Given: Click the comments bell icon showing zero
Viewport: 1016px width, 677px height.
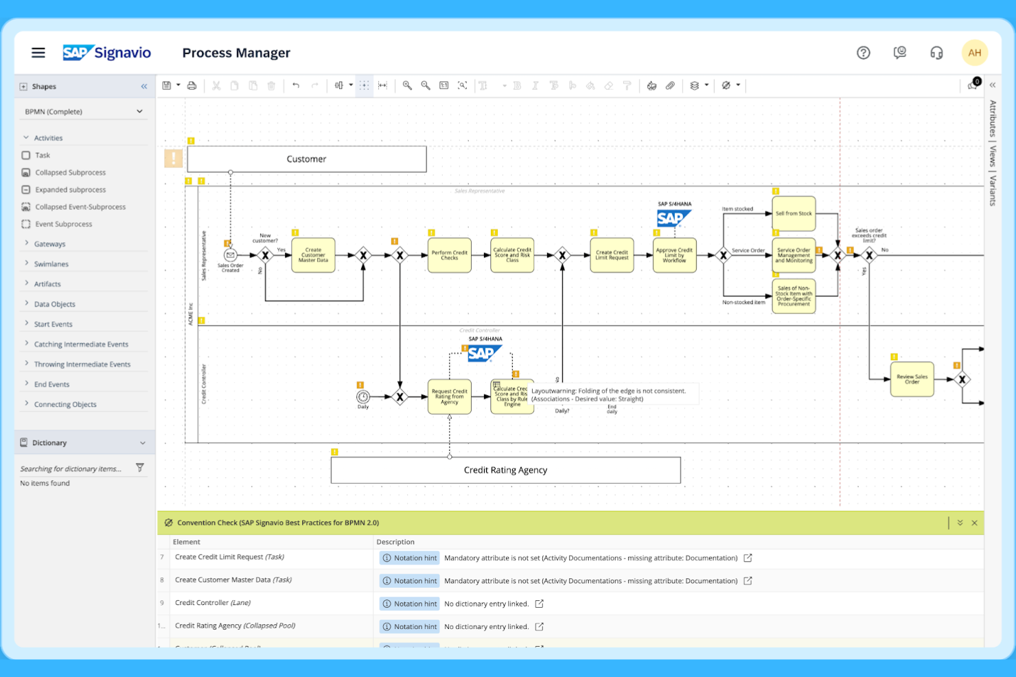Looking at the screenshot, I should [971, 85].
